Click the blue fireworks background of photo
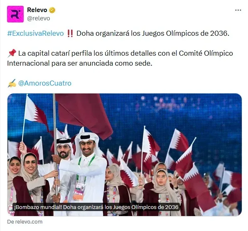This screenshot has width=248, height=231. [182, 111]
